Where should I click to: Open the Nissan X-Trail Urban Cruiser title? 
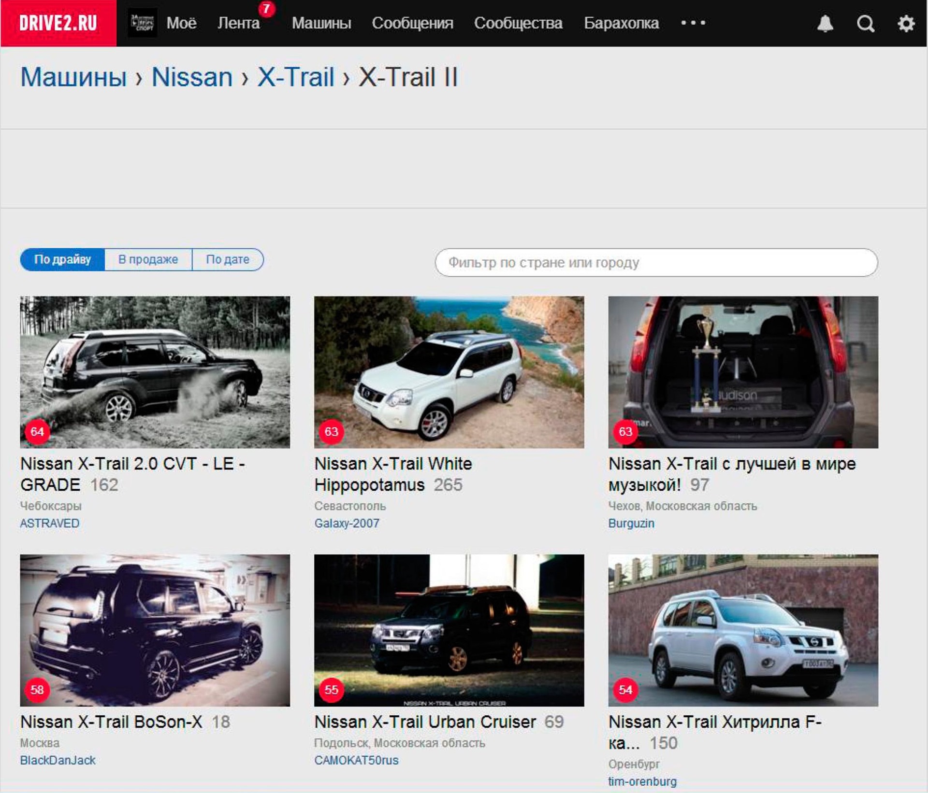coord(425,722)
